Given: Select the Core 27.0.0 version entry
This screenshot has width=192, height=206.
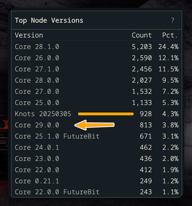Looking at the screenshot, I should 37,92.
